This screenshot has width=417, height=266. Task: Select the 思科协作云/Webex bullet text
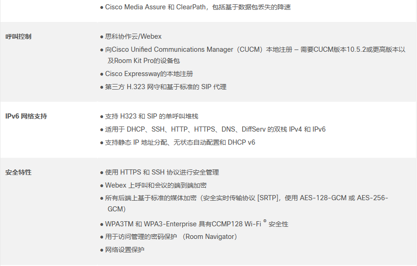tap(133, 36)
